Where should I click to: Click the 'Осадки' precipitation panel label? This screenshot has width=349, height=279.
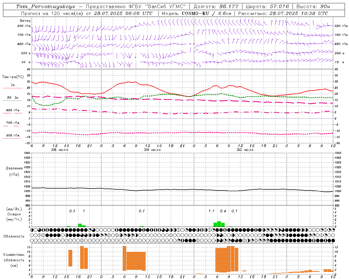pos(14,214)
